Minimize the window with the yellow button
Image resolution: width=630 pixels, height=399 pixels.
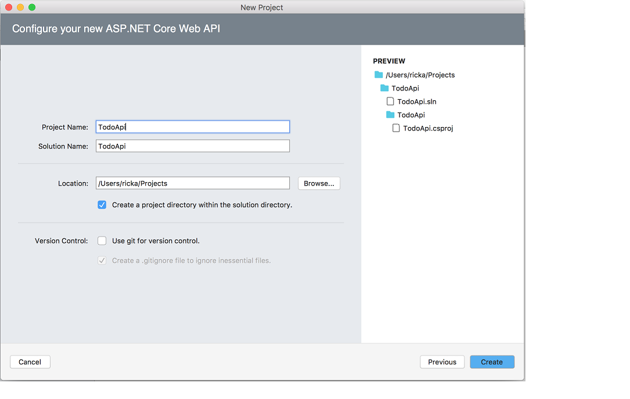click(20, 7)
